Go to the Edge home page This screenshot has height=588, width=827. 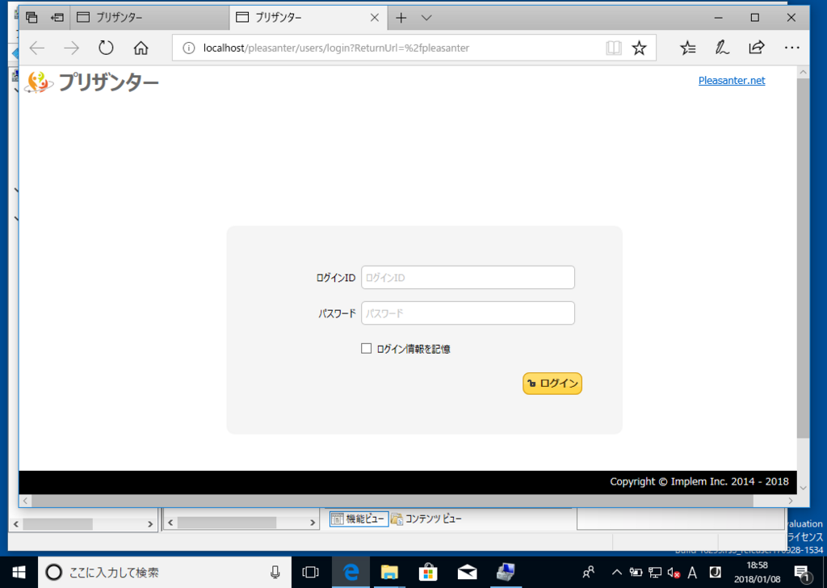coord(141,48)
